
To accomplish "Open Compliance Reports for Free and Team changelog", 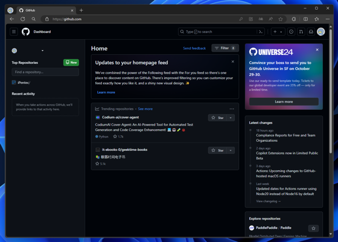I will click(285, 138).
